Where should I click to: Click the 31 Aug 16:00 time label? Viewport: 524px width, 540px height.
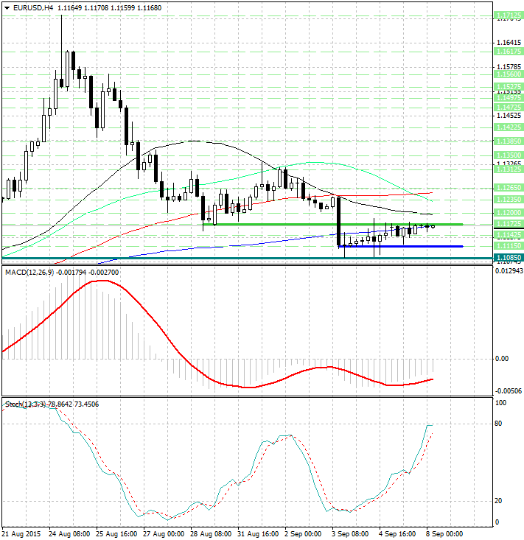click(x=258, y=534)
